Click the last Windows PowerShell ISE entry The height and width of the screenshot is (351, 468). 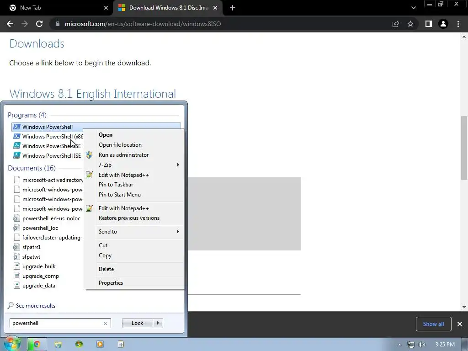[x=48, y=155]
